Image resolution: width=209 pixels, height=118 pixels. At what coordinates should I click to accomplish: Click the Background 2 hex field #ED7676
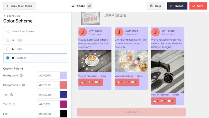[48, 85]
